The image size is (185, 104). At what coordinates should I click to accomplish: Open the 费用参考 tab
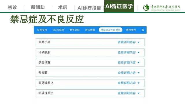[131, 30]
